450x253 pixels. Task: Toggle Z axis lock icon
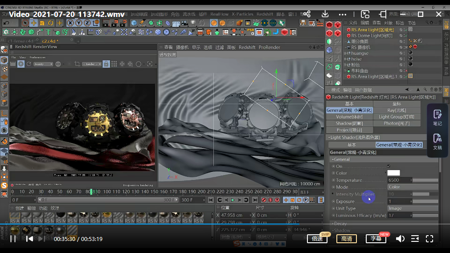coord(87,23)
